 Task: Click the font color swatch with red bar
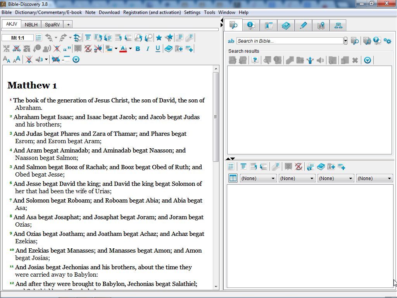(x=123, y=49)
